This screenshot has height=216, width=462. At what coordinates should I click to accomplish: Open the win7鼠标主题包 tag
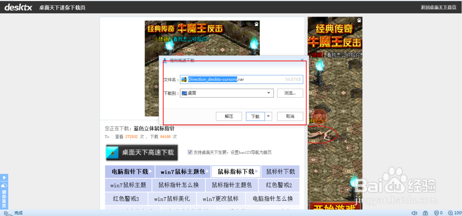click(182, 172)
